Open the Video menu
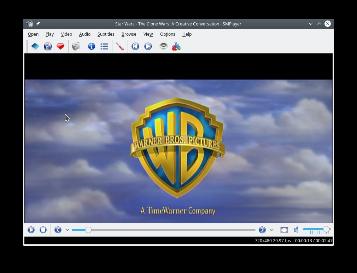357x273 pixels. 66,34
